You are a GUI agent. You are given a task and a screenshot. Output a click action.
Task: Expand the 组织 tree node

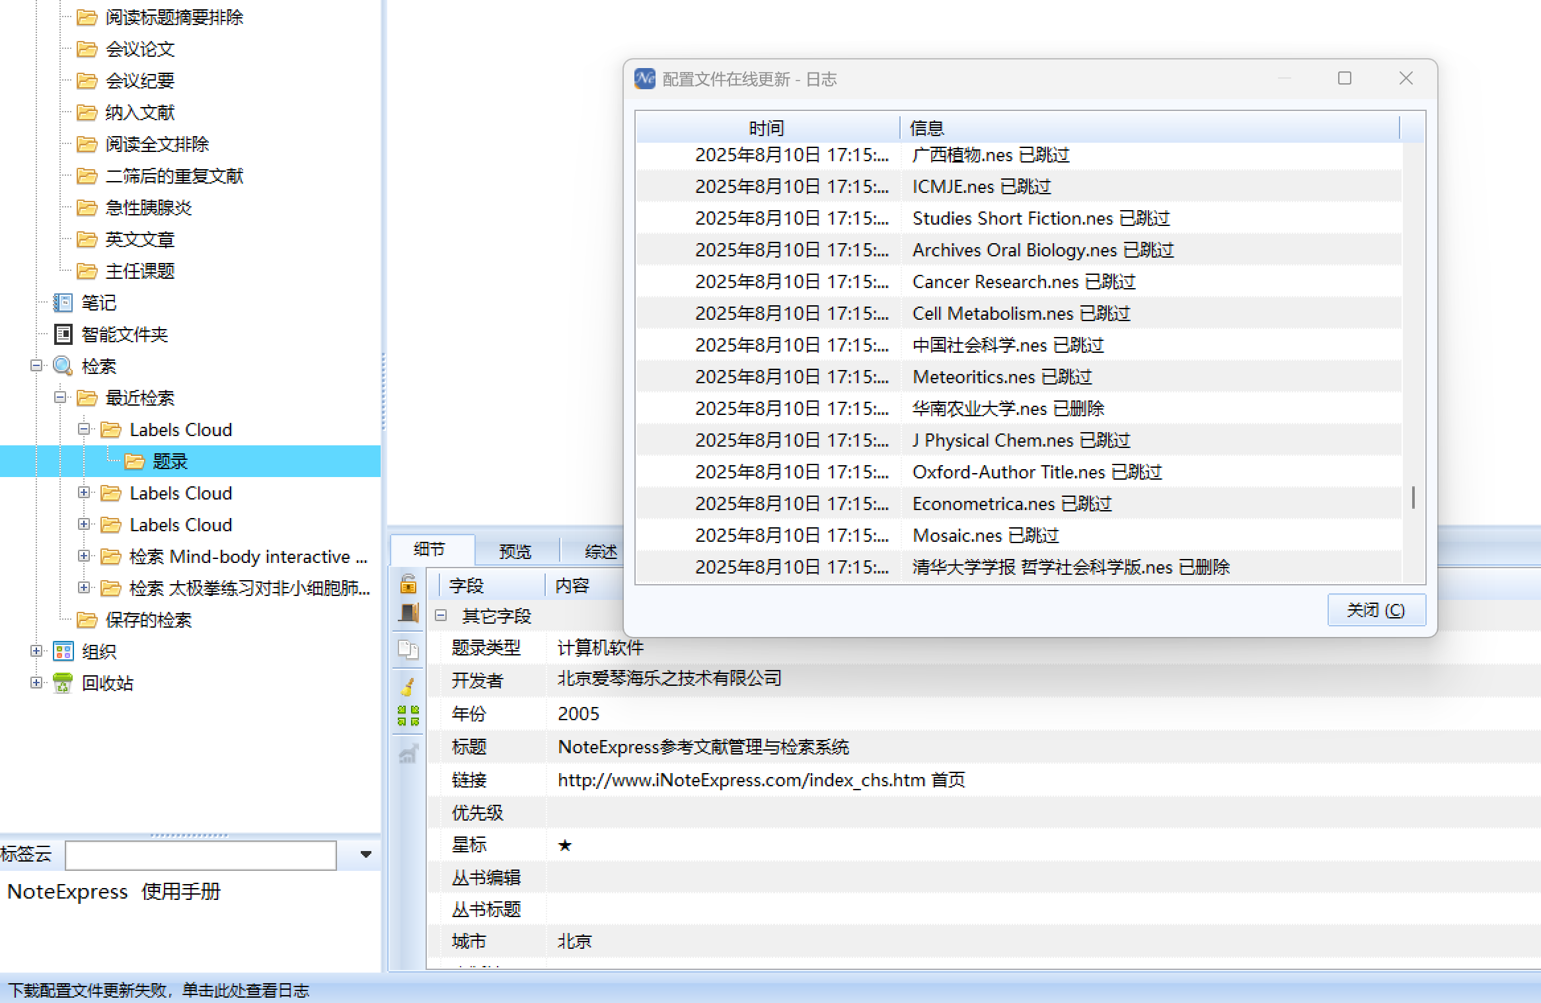tap(36, 651)
